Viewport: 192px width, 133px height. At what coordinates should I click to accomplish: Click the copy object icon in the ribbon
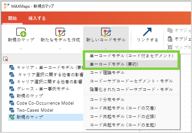pos(170,30)
